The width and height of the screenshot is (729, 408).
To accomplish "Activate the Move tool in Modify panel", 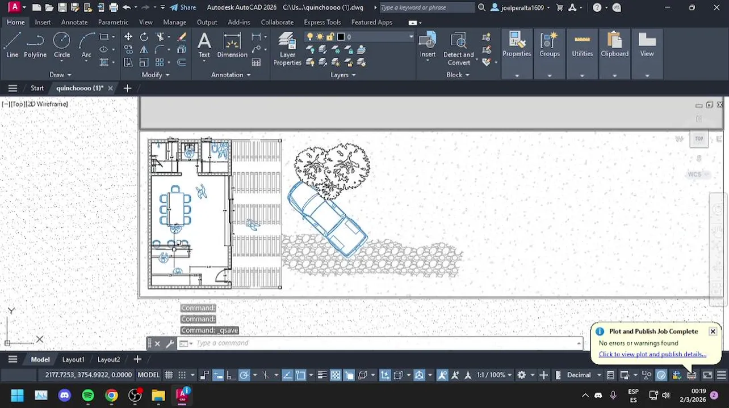I will click(128, 37).
